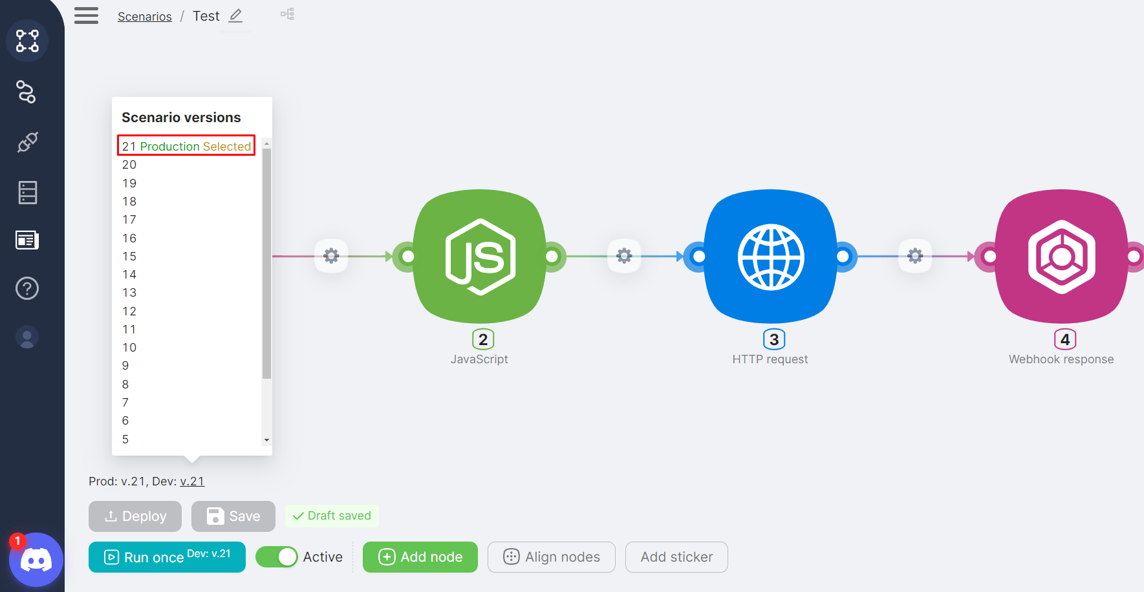Select version 15 from the list
The height and width of the screenshot is (592, 1144).
click(129, 257)
